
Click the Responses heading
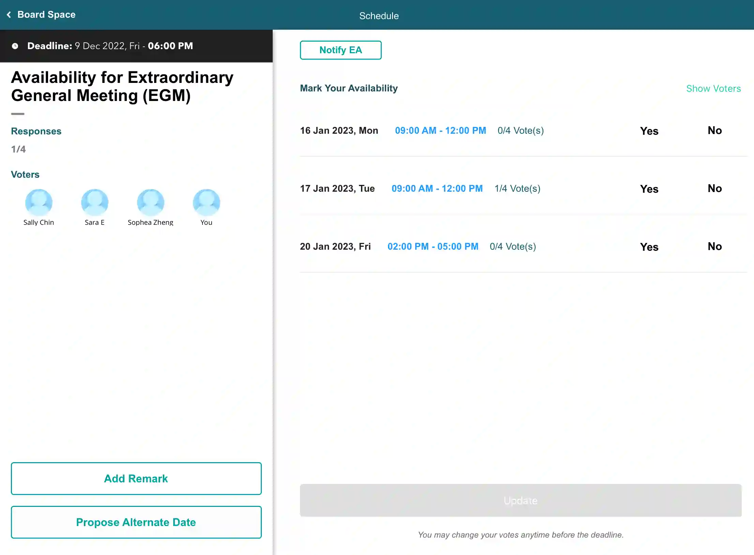coord(36,131)
